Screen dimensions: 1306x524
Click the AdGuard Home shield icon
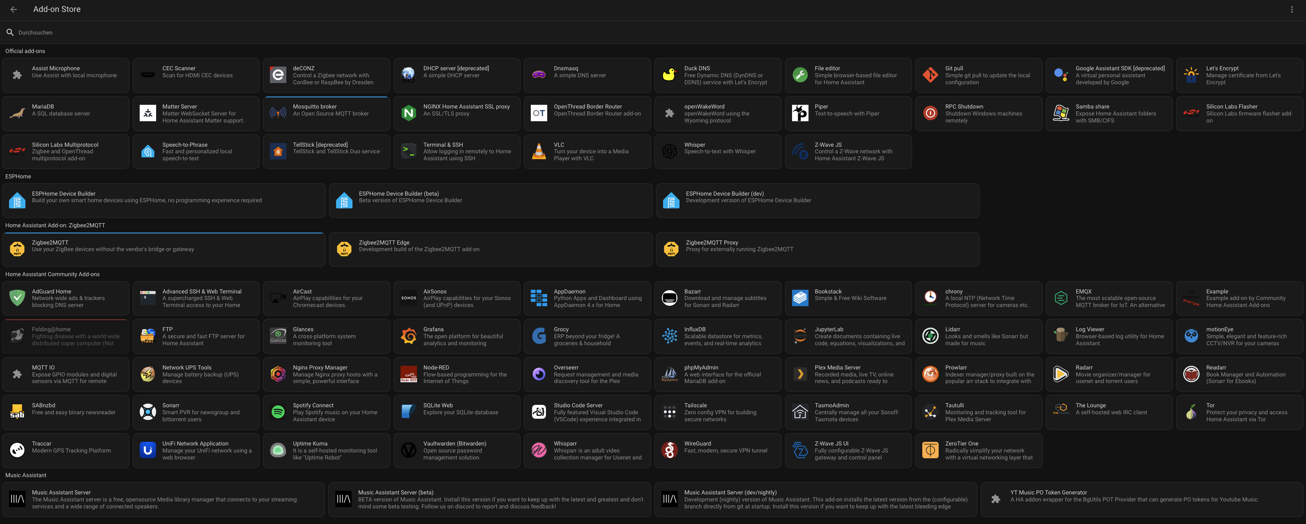17,298
